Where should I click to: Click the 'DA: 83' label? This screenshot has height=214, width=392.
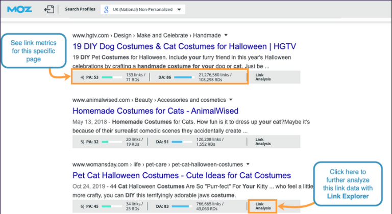pos(162,206)
